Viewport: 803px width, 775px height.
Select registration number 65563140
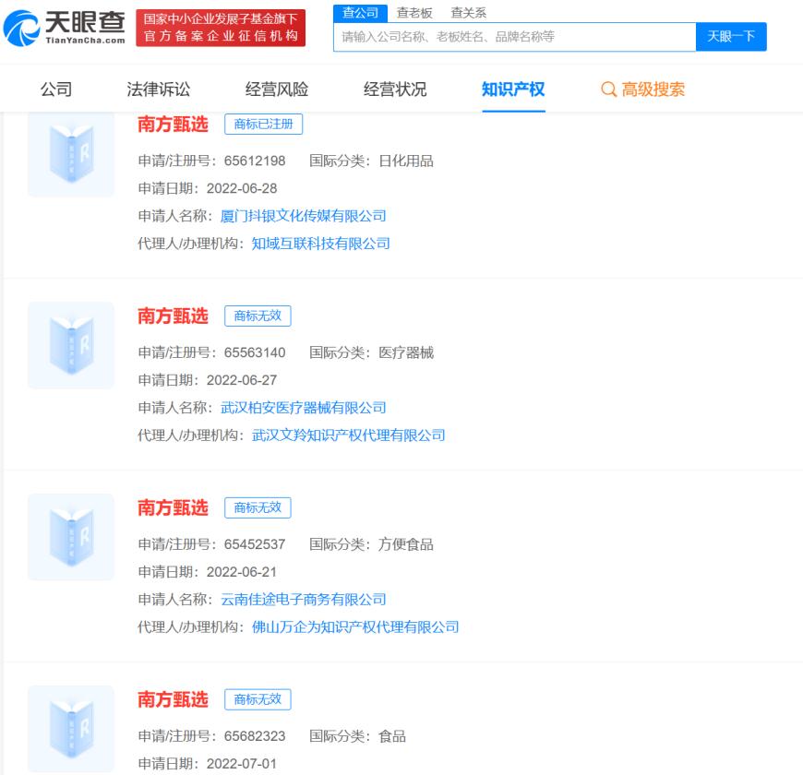[x=255, y=352]
